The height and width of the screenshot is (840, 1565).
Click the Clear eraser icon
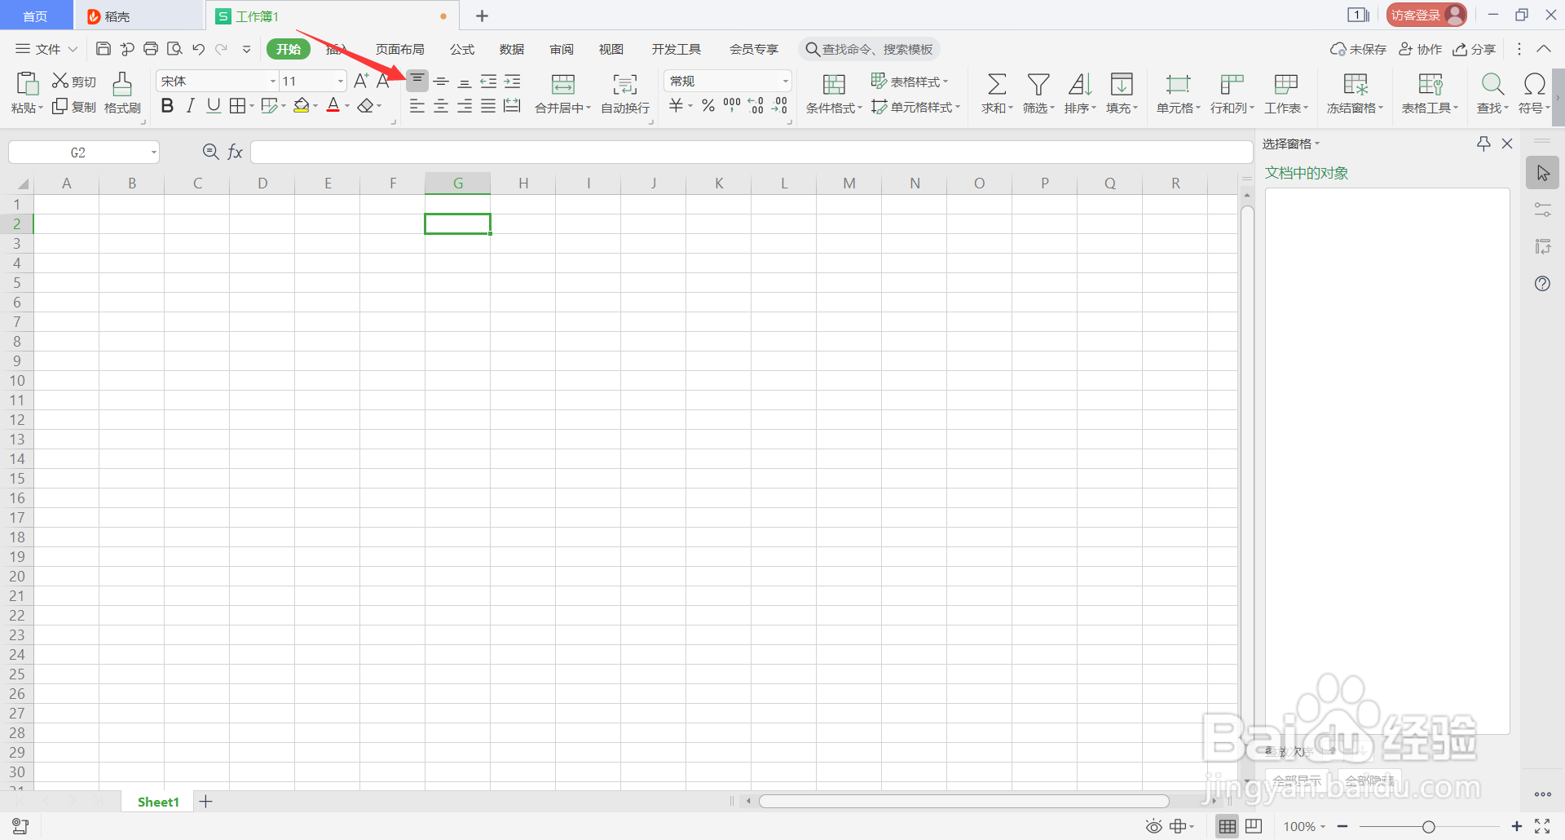pyautogui.click(x=366, y=106)
